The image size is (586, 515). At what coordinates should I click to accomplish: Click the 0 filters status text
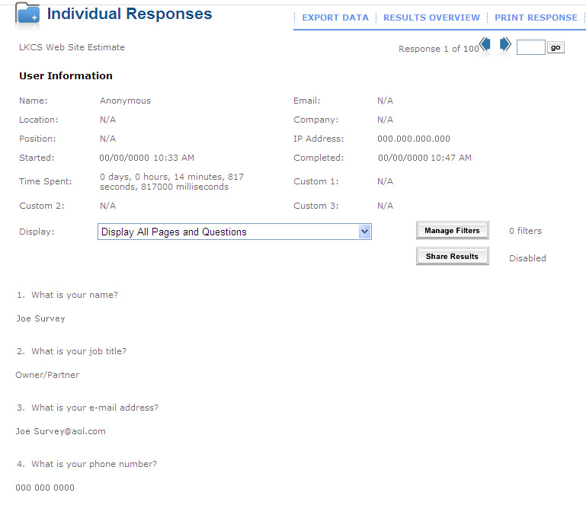[525, 231]
